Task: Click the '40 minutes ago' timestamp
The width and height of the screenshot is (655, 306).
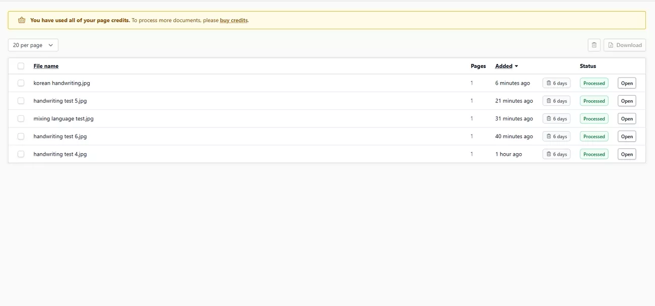Action: click(514, 136)
